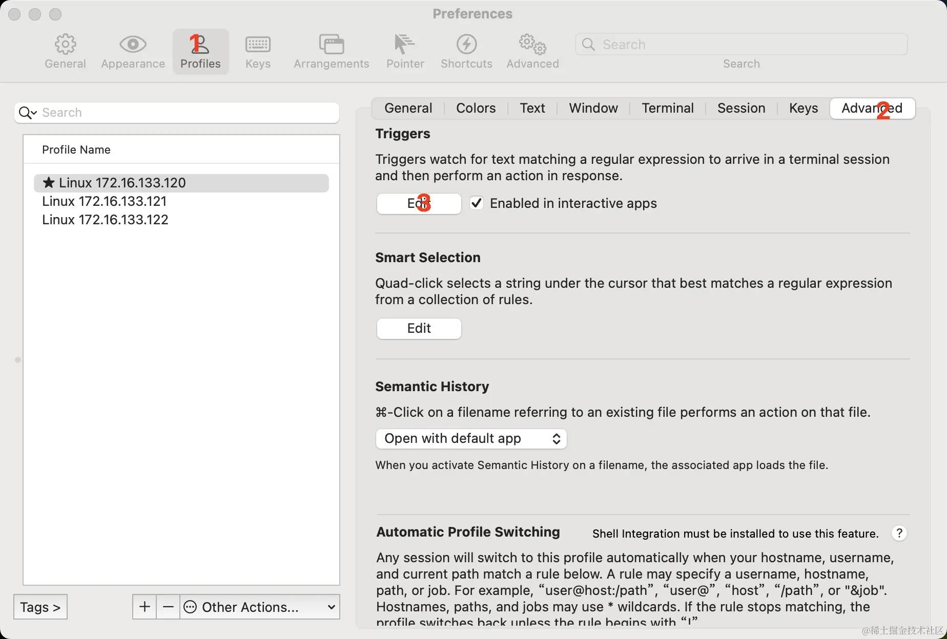Toggle Enabled in interactive apps checkbox
The width and height of the screenshot is (947, 639).
[x=477, y=203]
